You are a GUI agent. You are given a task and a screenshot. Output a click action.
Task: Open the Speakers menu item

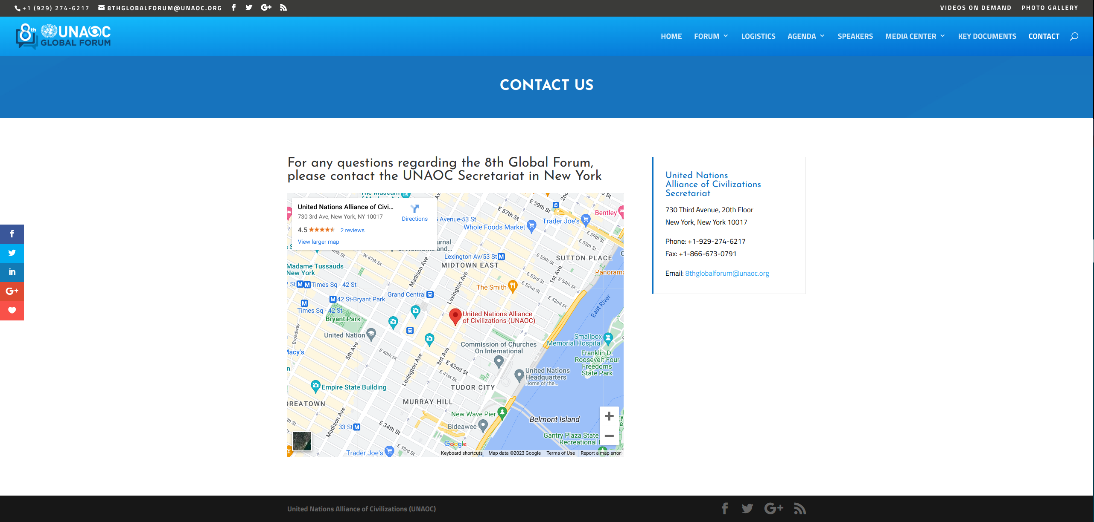tap(855, 36)
